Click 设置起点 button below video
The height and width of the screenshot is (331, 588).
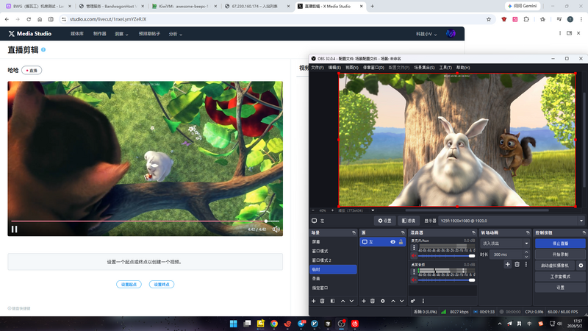pyautogui.click(x=129, y=284)
